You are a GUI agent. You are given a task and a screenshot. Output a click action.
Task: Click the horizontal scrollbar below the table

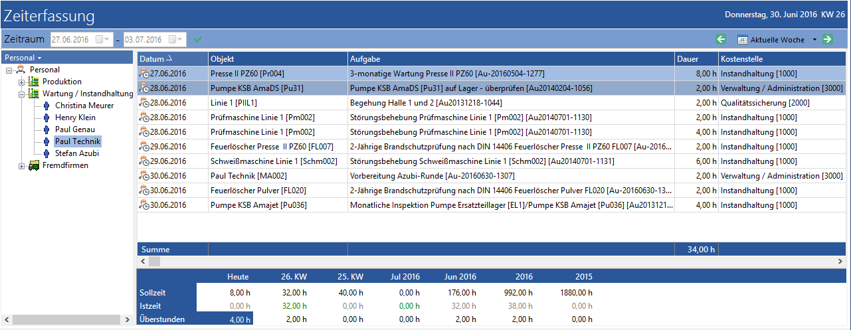point(492,262)
